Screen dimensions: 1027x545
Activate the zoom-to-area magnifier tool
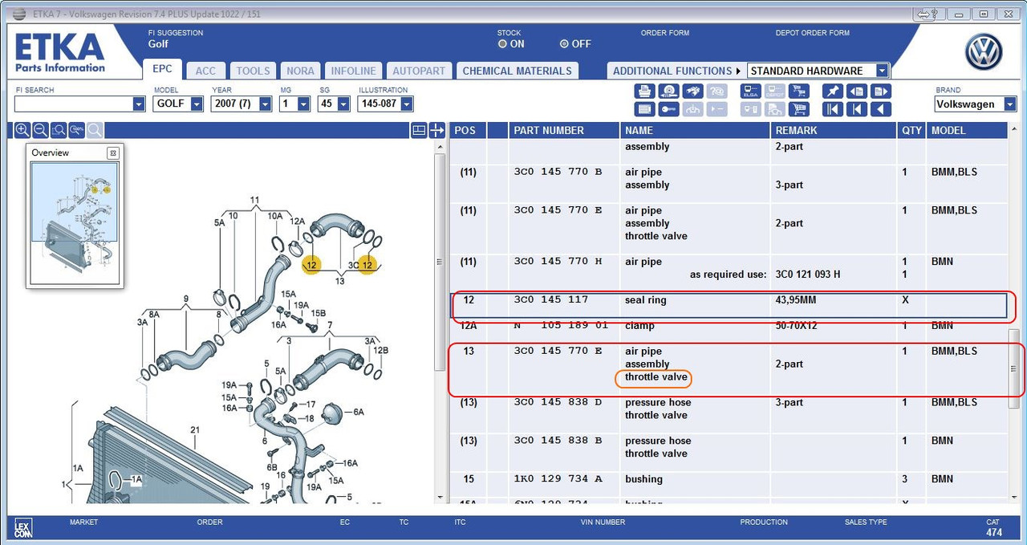(59, 130)
